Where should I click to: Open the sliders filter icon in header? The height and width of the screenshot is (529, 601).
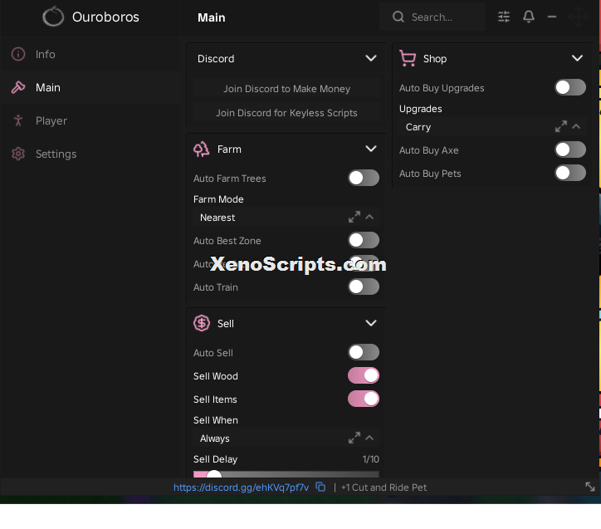tap(504, 17)
